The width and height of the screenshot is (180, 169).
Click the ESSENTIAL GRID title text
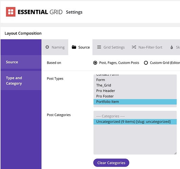40,12
